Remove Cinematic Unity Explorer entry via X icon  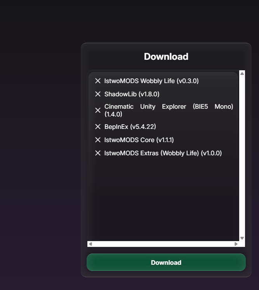[98, 110]
